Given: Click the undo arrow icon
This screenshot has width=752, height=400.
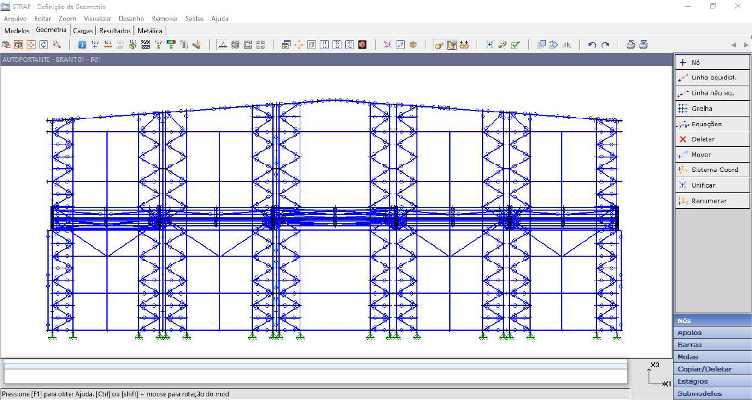Looking at the screenshot, I should click(x=592, y=44).
